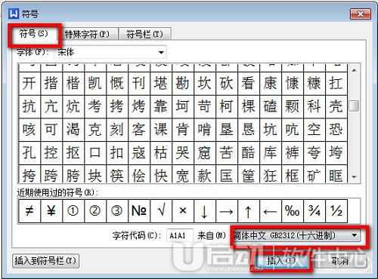This screenshot has width=378, height=279.
Task: Select character 控 in the grid
Action: coord(51,152)
